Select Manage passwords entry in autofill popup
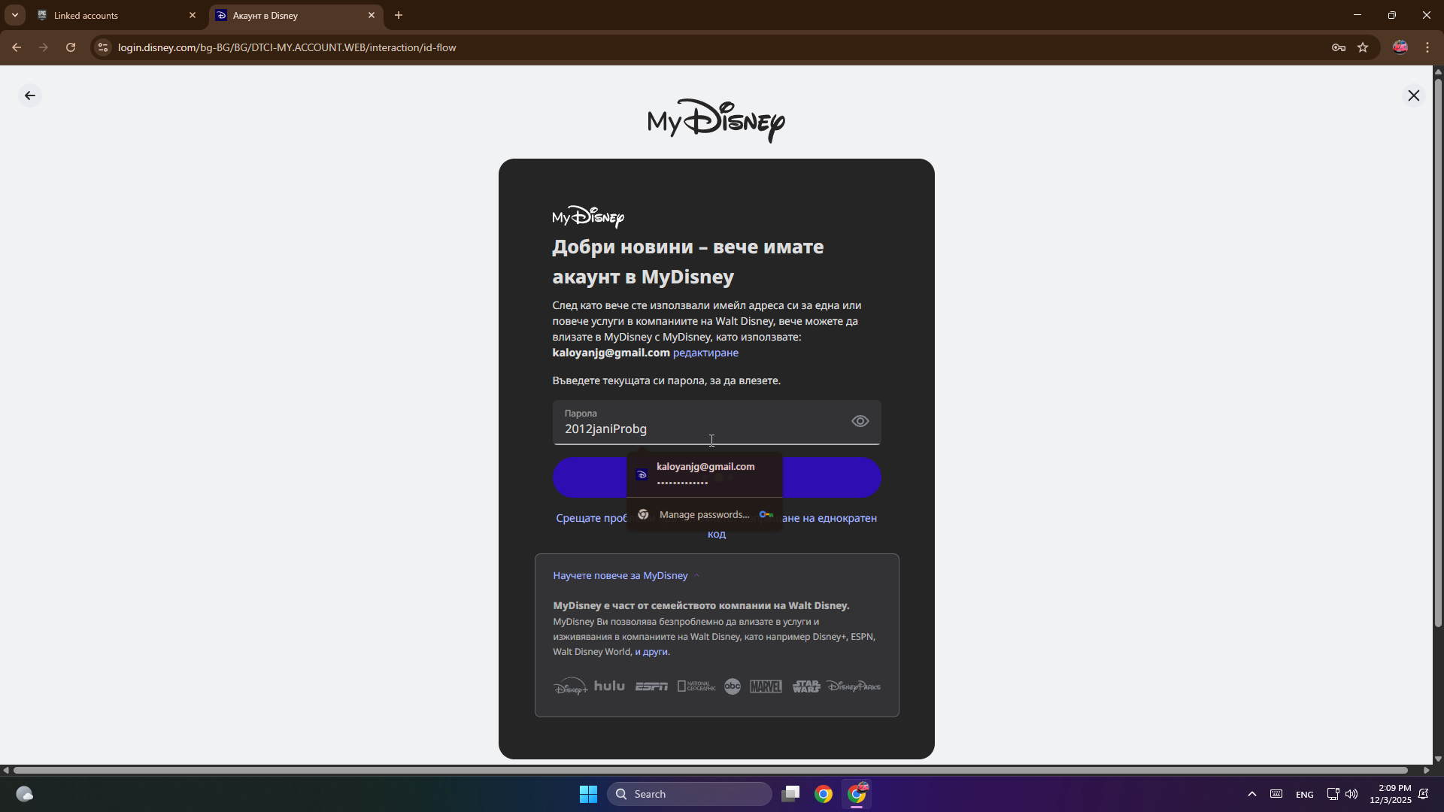Screen dimensions: 1444x812 [x=704, y=514]
